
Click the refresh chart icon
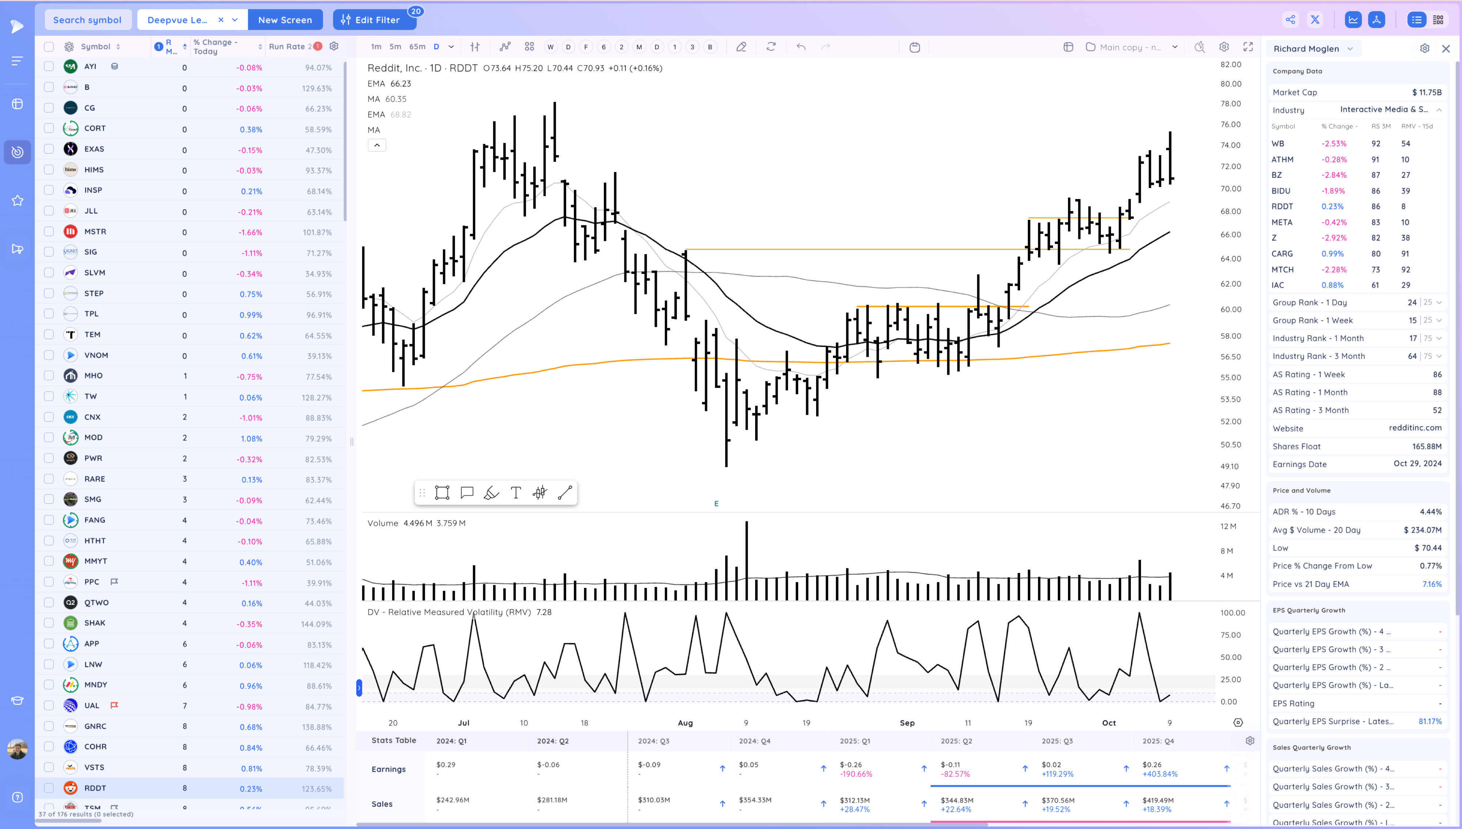(x=771, y=47)
